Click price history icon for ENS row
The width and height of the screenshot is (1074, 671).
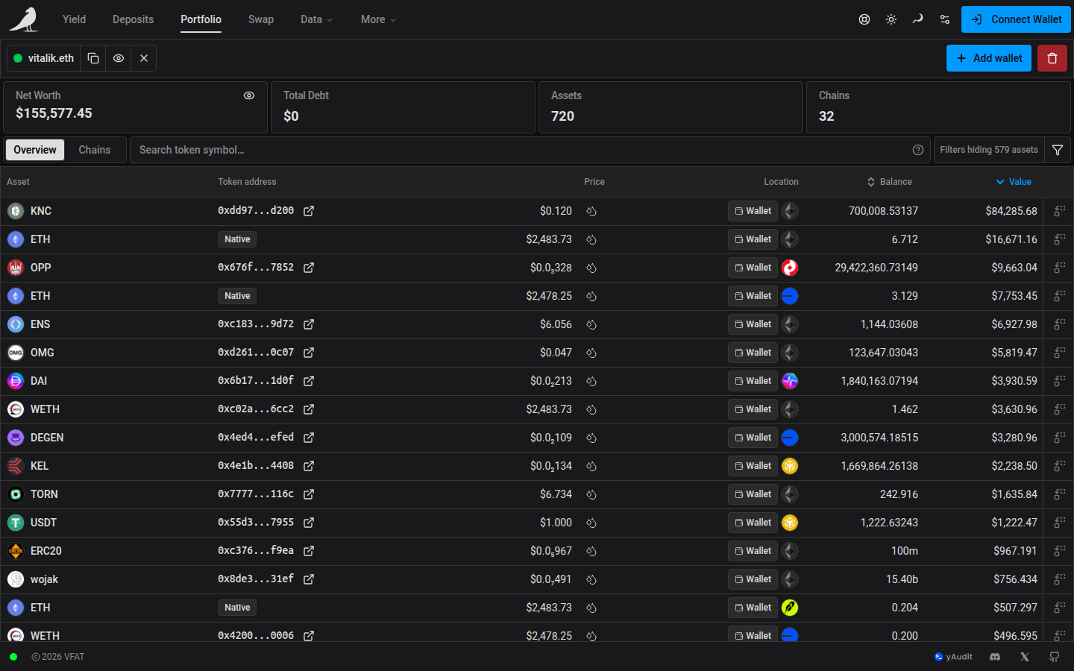pyautogui.click(x=591, y=324)
